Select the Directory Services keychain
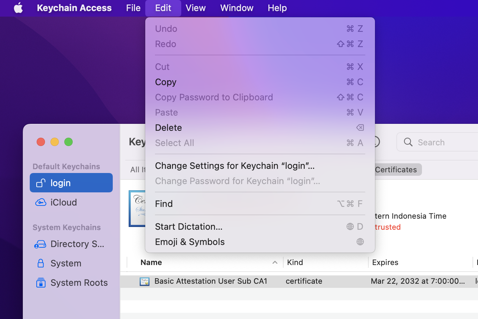Screen dimensions: 478x319 [71, 244]
